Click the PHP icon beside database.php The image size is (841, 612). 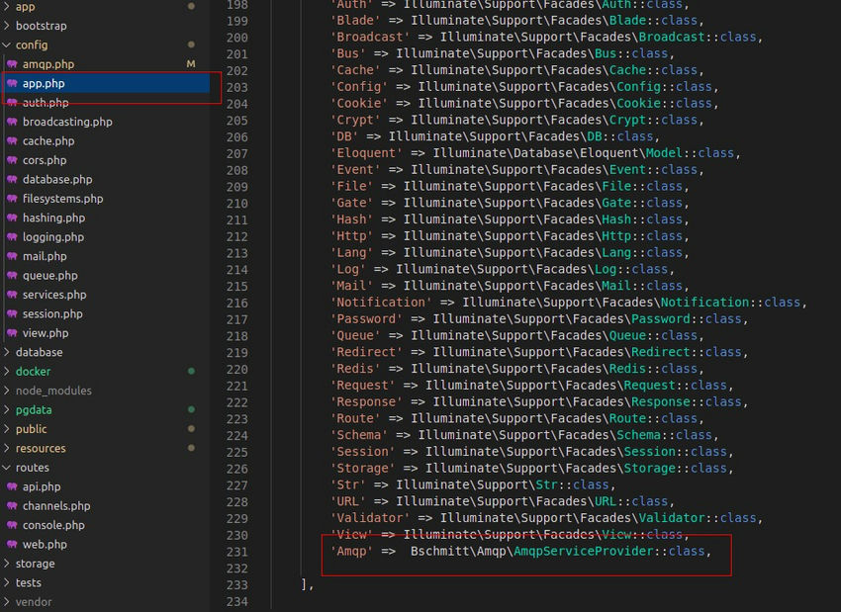pyautogui.click(x=12, y=180)
